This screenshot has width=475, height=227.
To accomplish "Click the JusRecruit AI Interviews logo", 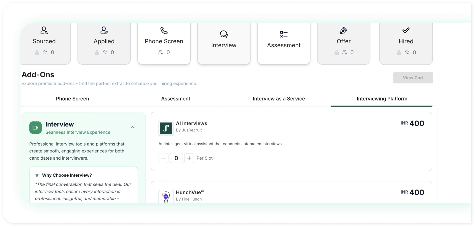I will click(x=166, y=128).
